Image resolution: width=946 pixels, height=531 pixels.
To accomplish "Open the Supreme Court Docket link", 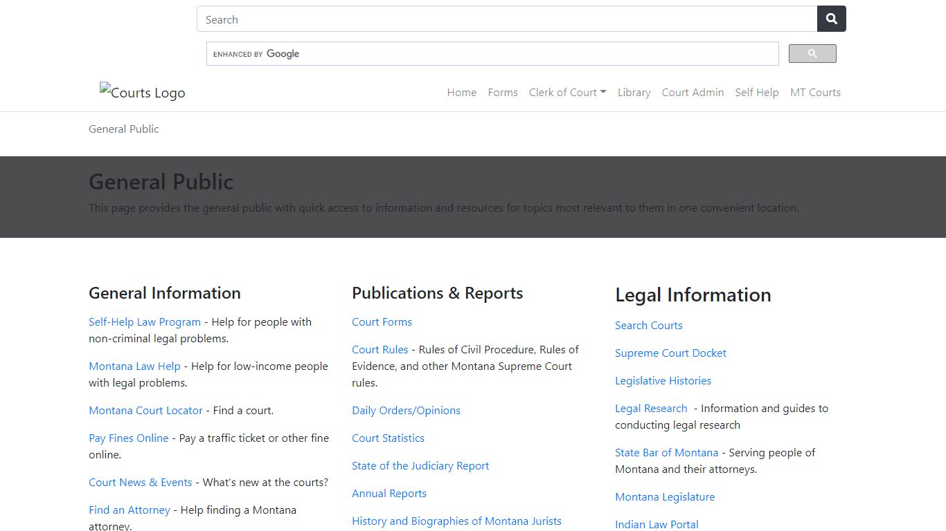I will pyautogui.click(x=670, y=353).
